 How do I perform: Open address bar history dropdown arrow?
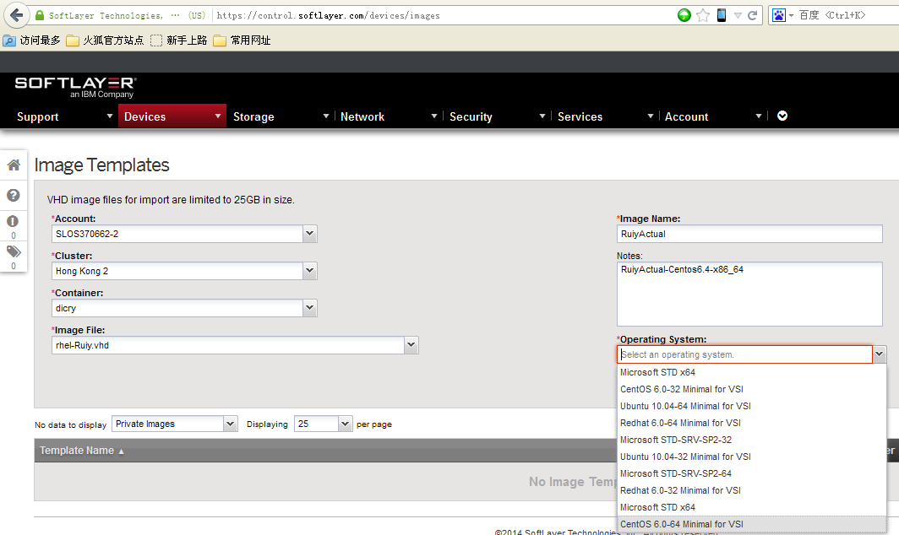click(x=738, y=15)
